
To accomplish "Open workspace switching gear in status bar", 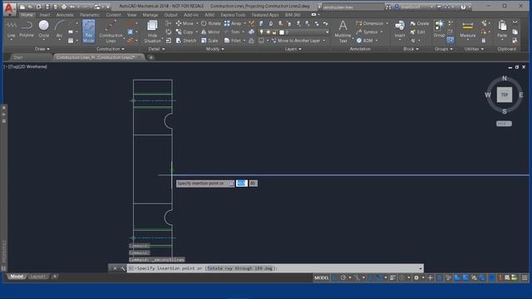I will click(416, 278).
